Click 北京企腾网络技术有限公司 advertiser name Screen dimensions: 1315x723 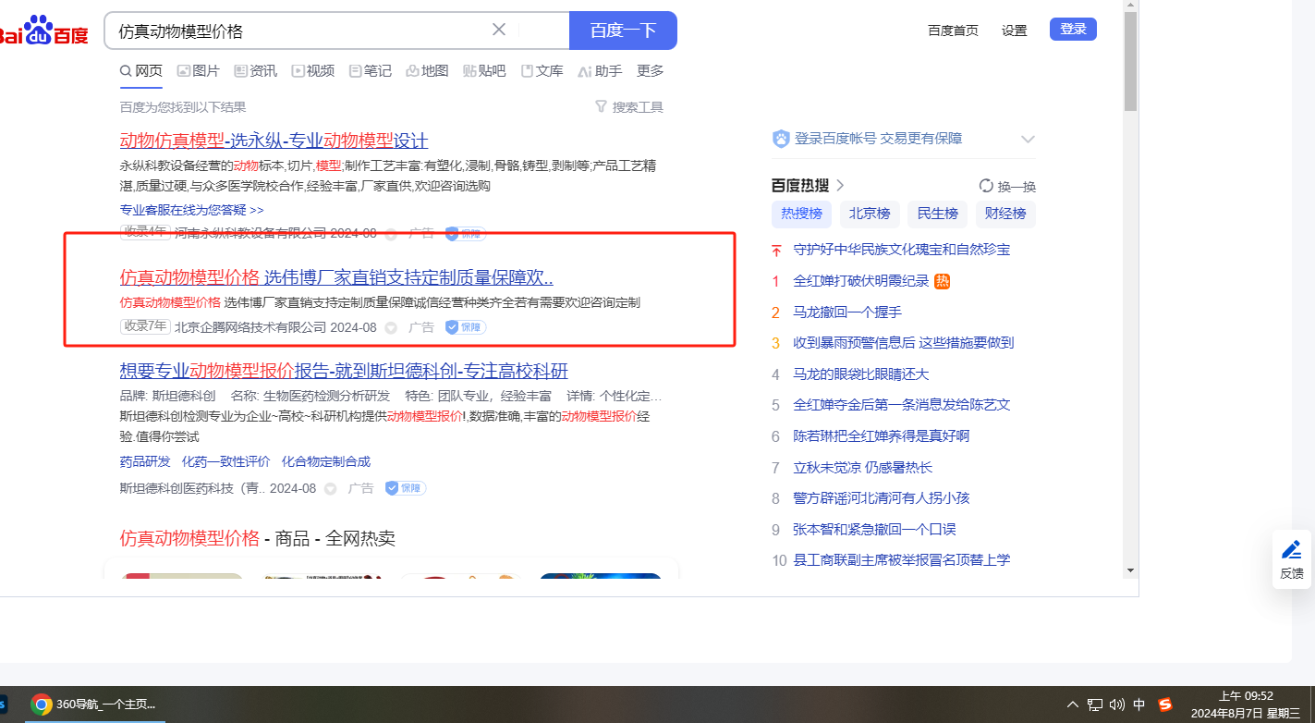pos(250,327)
